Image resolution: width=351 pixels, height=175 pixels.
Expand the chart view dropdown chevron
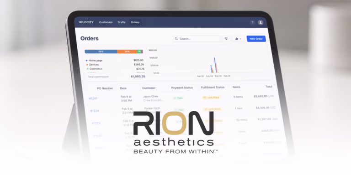tap(241, 39)
